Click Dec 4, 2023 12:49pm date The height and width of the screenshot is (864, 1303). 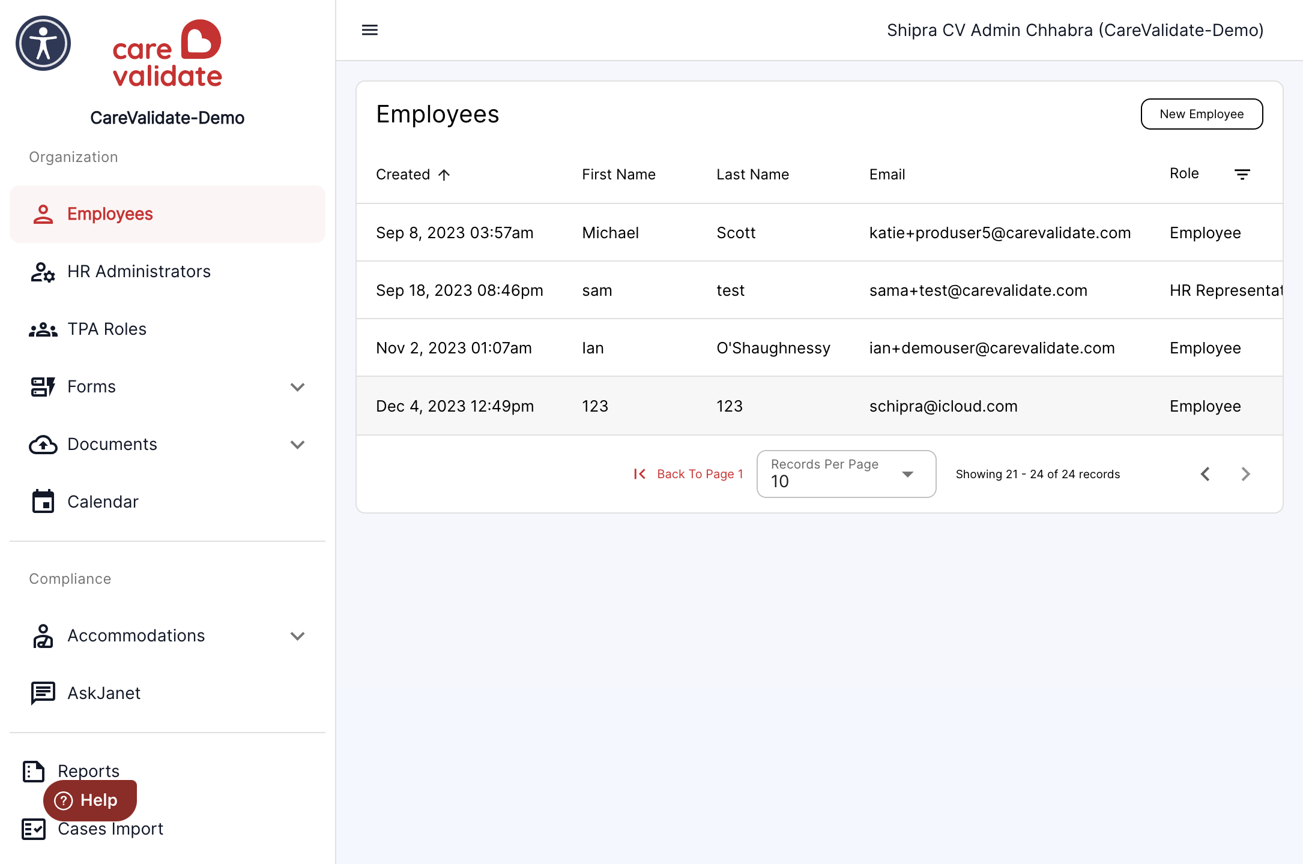455,406
